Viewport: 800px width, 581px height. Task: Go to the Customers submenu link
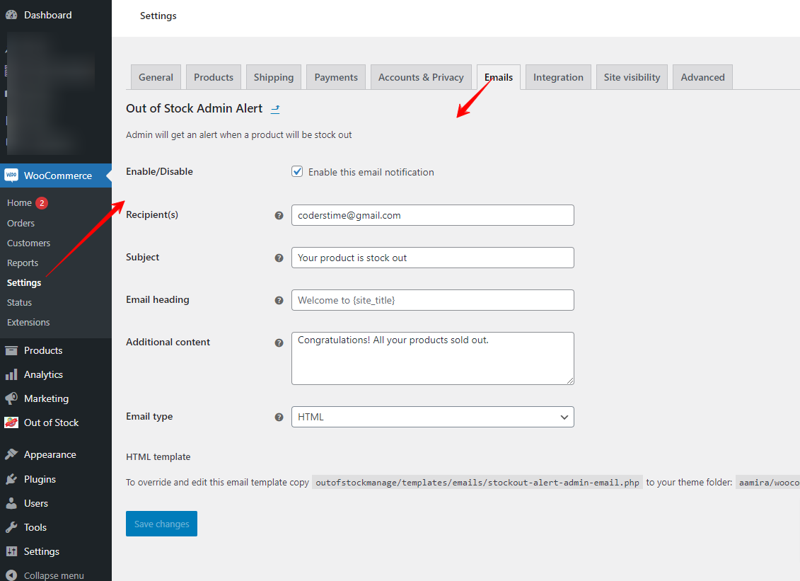click(x=28, y=243)
